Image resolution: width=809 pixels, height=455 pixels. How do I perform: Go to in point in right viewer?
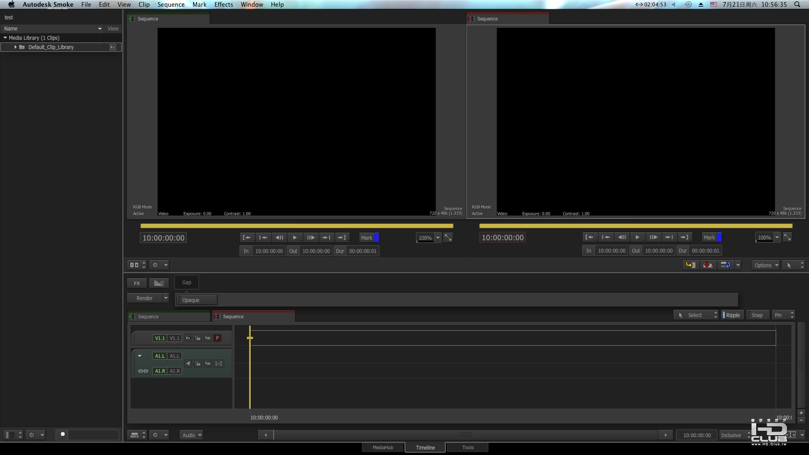(x=589, y=237)
